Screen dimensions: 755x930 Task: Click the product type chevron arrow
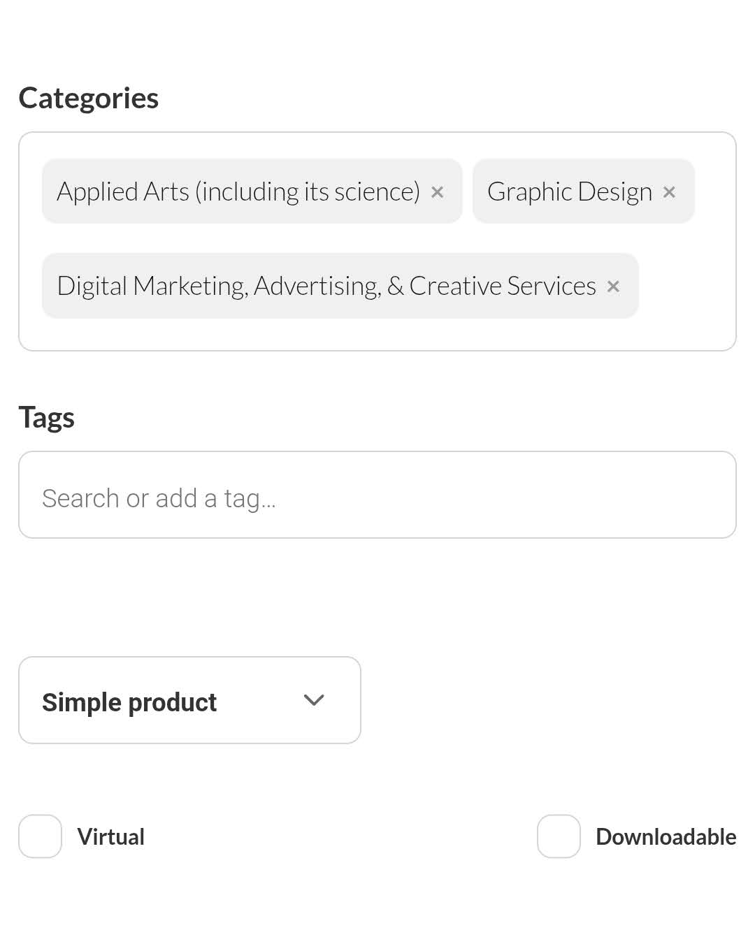click(x=314, y=700)
